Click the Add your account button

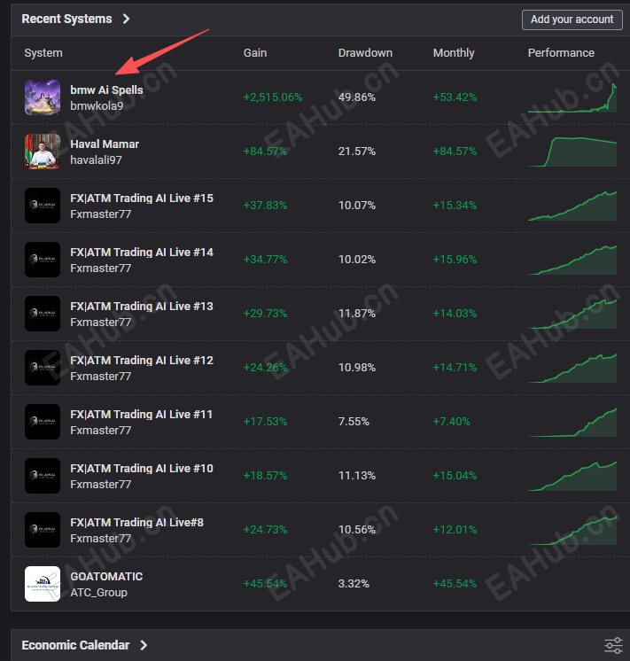tap(572, 19)
